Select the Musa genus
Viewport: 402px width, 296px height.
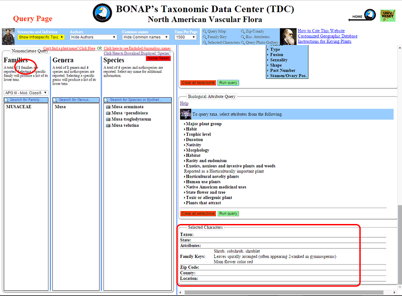click(x=60, y=107)
